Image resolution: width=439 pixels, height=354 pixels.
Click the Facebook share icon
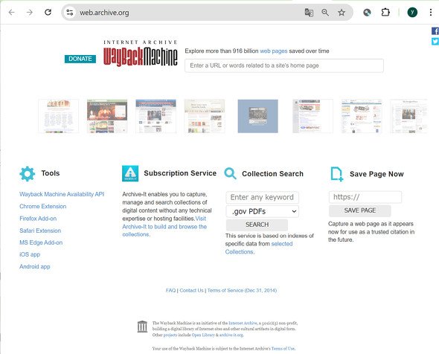(435, 31)
